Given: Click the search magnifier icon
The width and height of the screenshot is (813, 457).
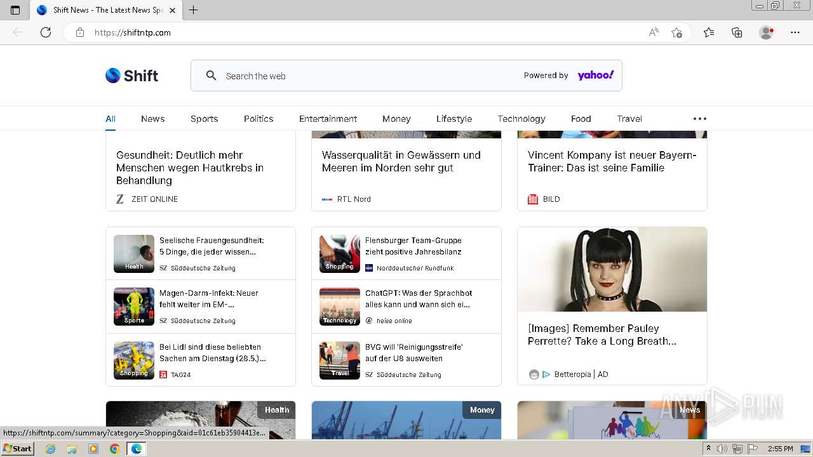Looking at the screenshot, I should click(212, 76).
